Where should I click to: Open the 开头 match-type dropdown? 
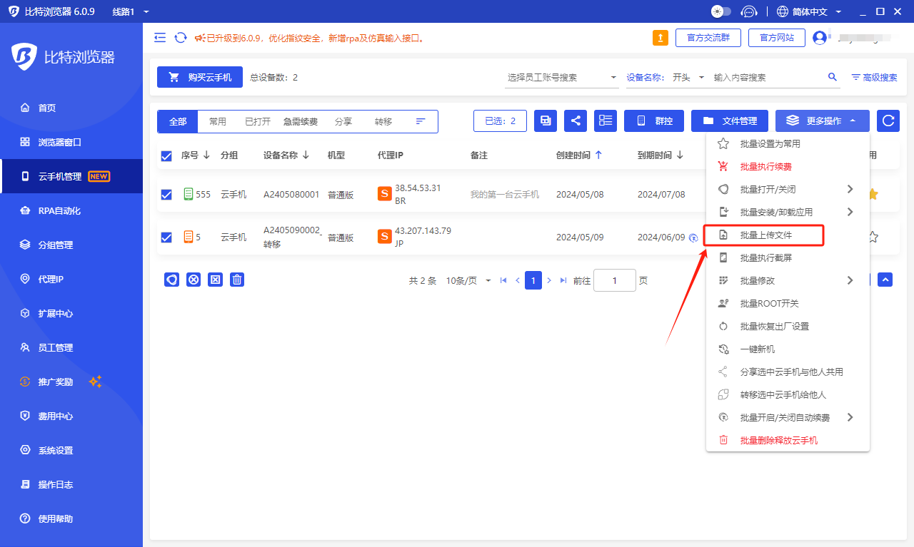coord(688,77)
